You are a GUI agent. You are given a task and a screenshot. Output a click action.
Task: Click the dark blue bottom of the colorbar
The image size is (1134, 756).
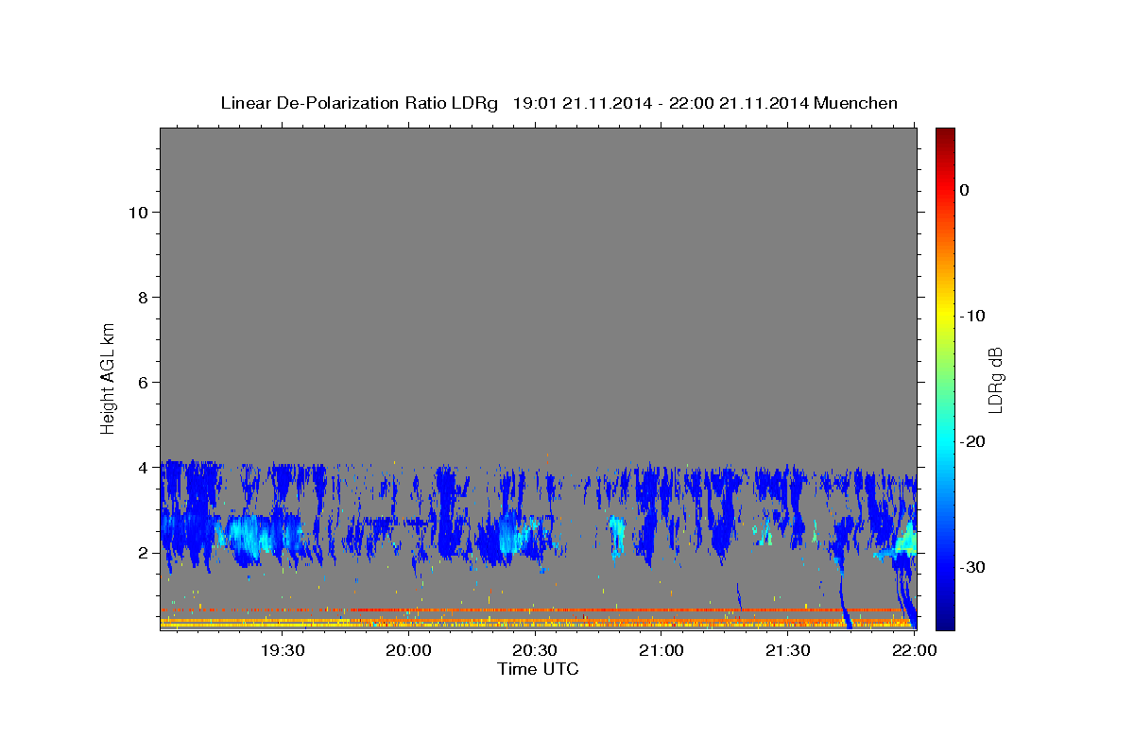pos(945,619)
